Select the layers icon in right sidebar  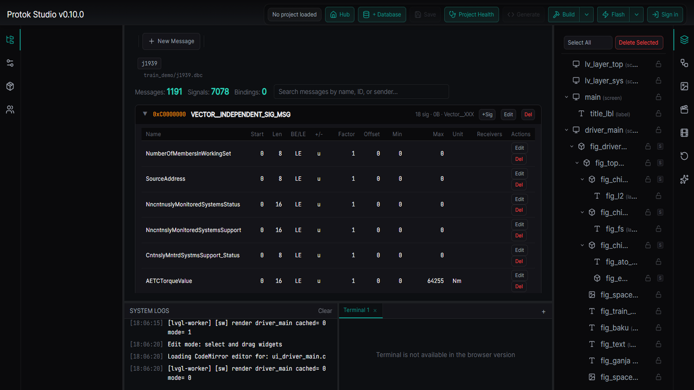pyautogui.click(x=684, y=40)
